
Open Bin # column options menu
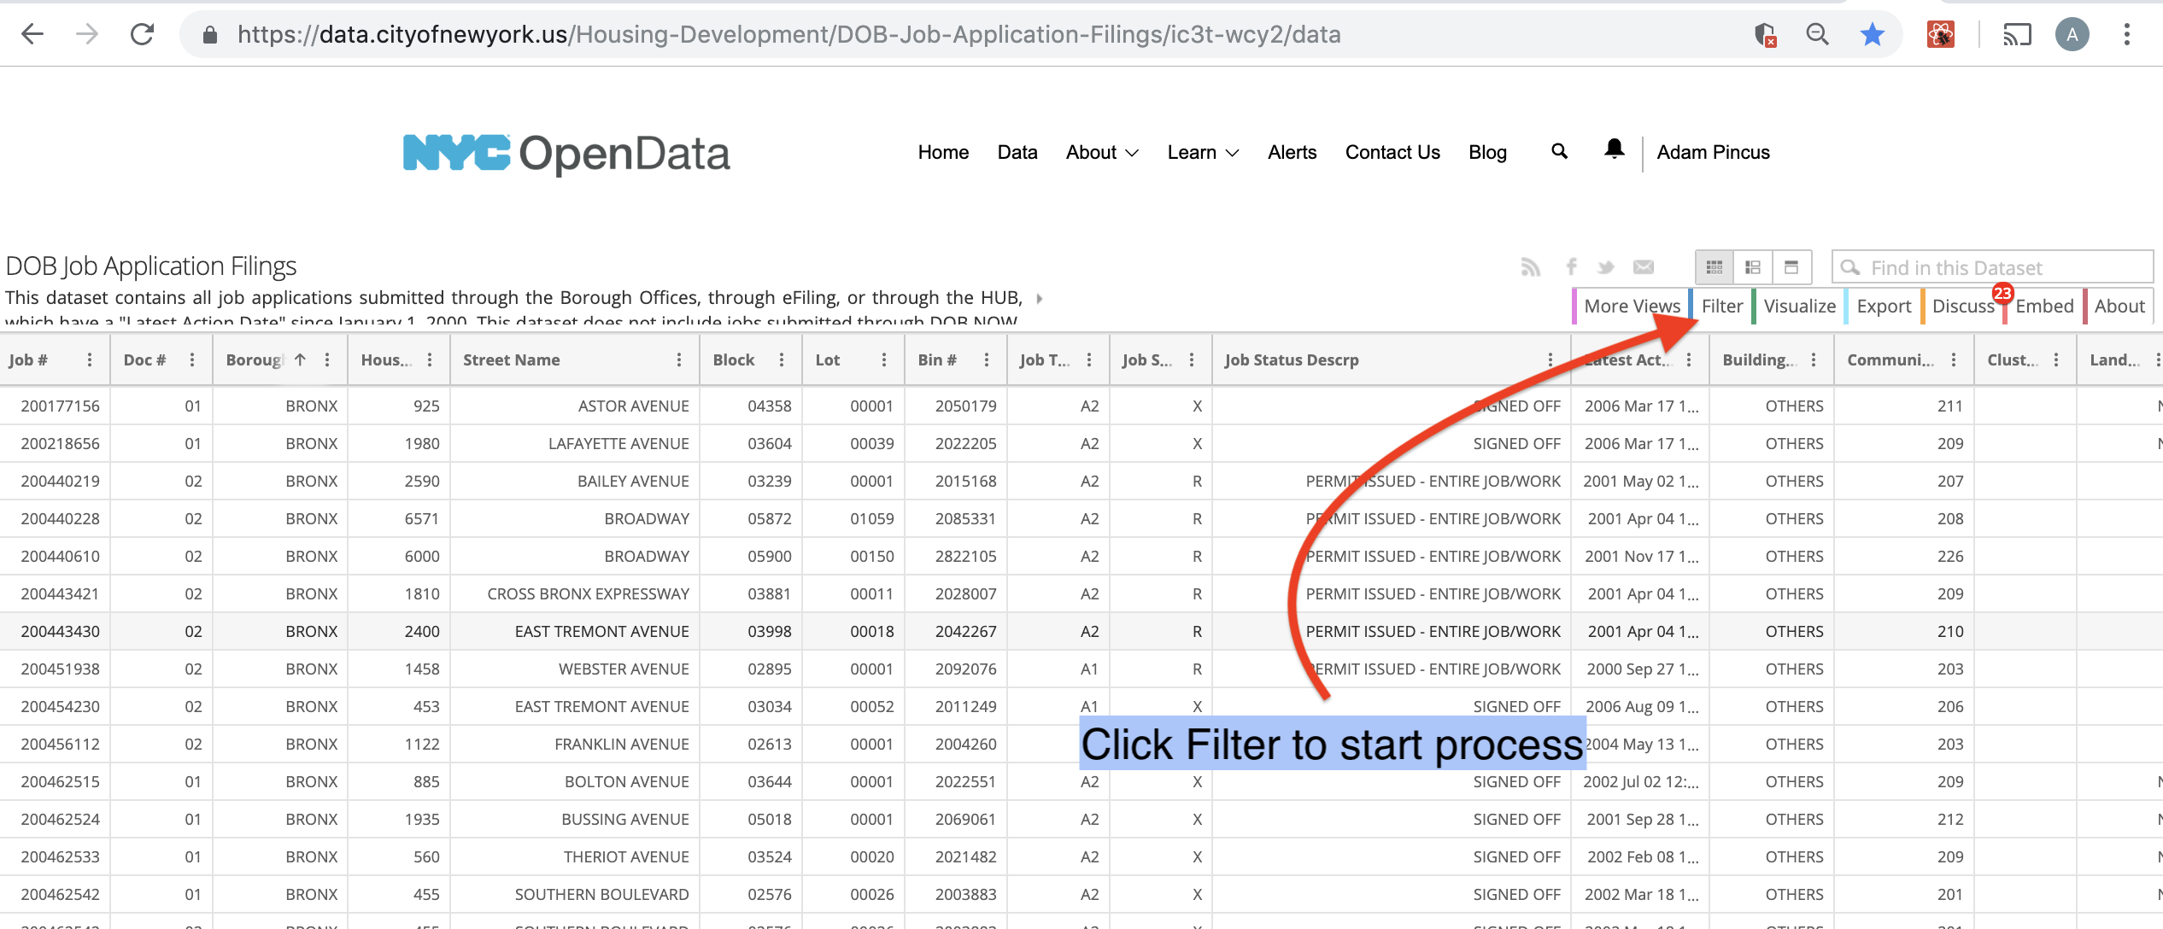(987, 359)
